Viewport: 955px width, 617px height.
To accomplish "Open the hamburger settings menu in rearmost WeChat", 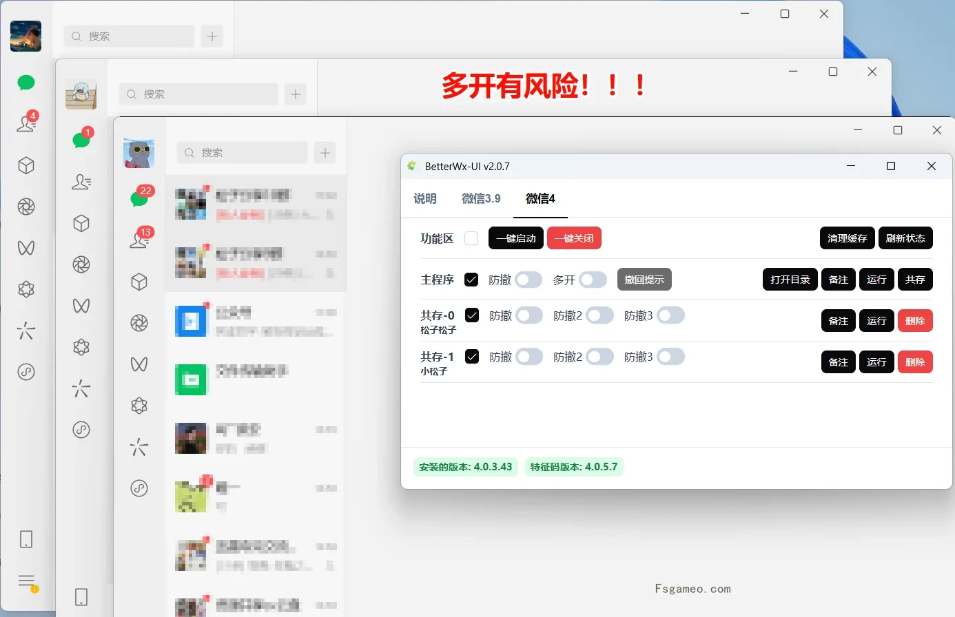I will pos(26,581).
